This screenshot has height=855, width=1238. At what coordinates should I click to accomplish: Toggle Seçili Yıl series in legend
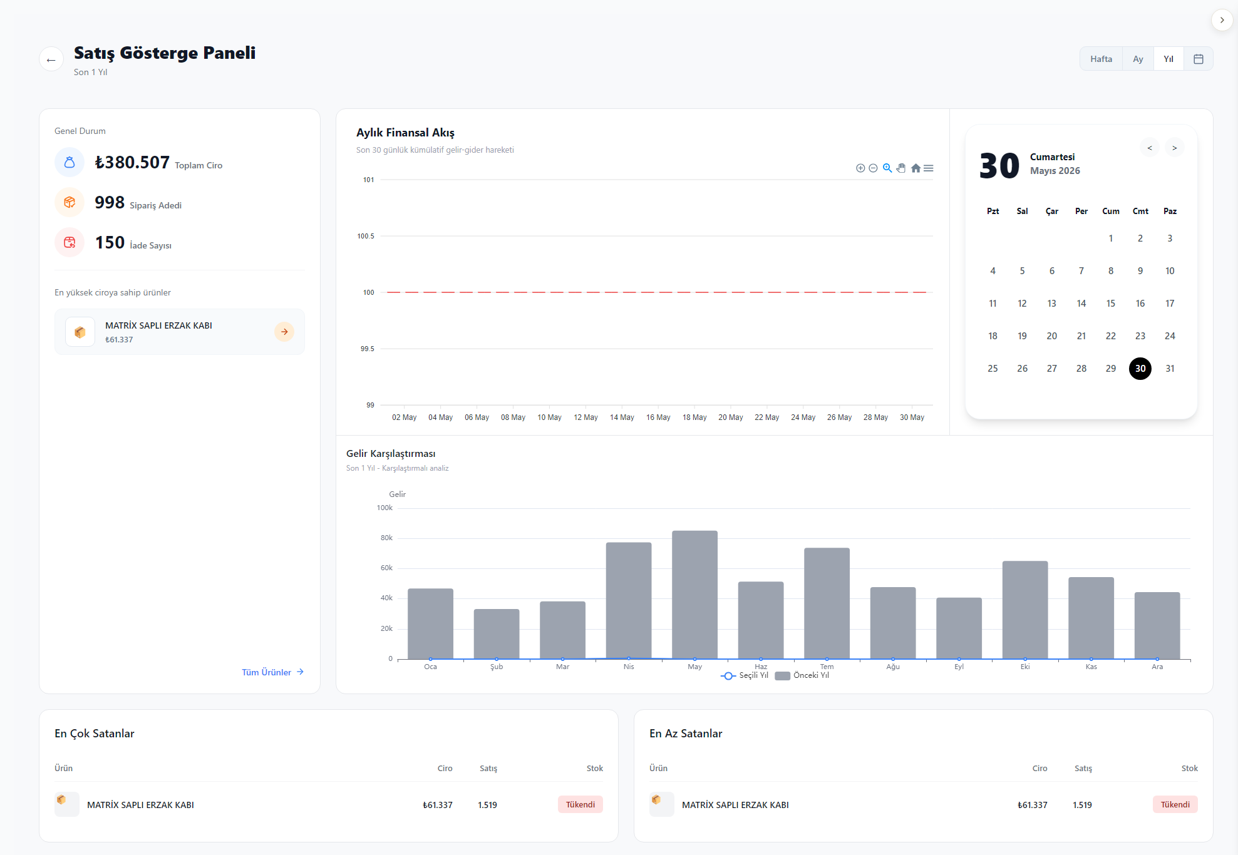745,675
